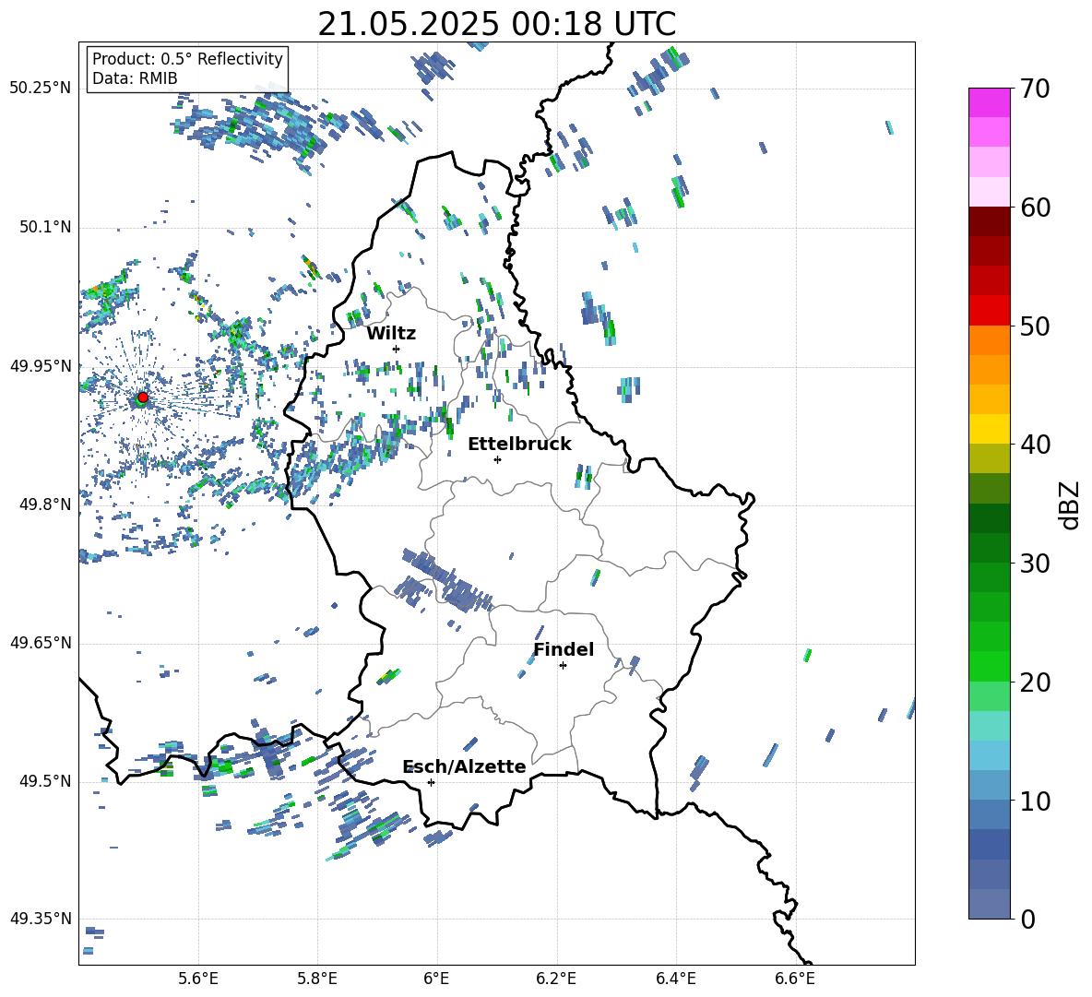This screenshot has height=997, width=1092.
Task: Click the Esch/Alzette city label
Action: coord(464,766)
